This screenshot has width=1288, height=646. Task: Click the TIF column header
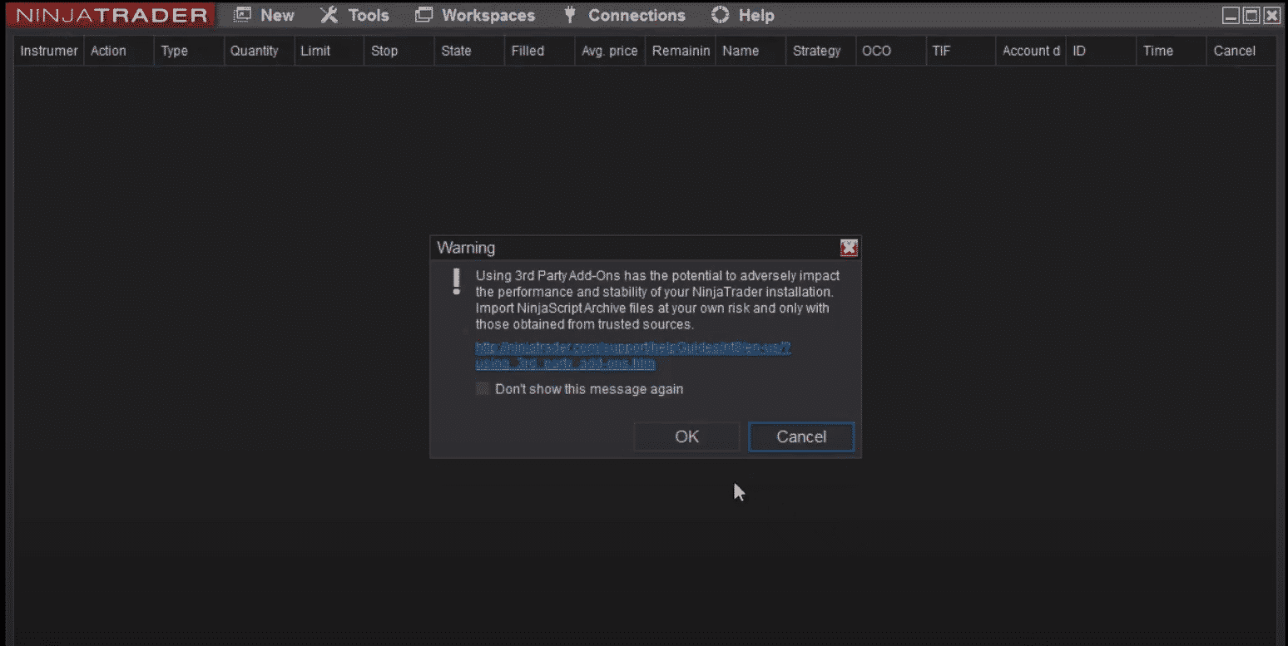pyautogui.click(x=960, y=51)
